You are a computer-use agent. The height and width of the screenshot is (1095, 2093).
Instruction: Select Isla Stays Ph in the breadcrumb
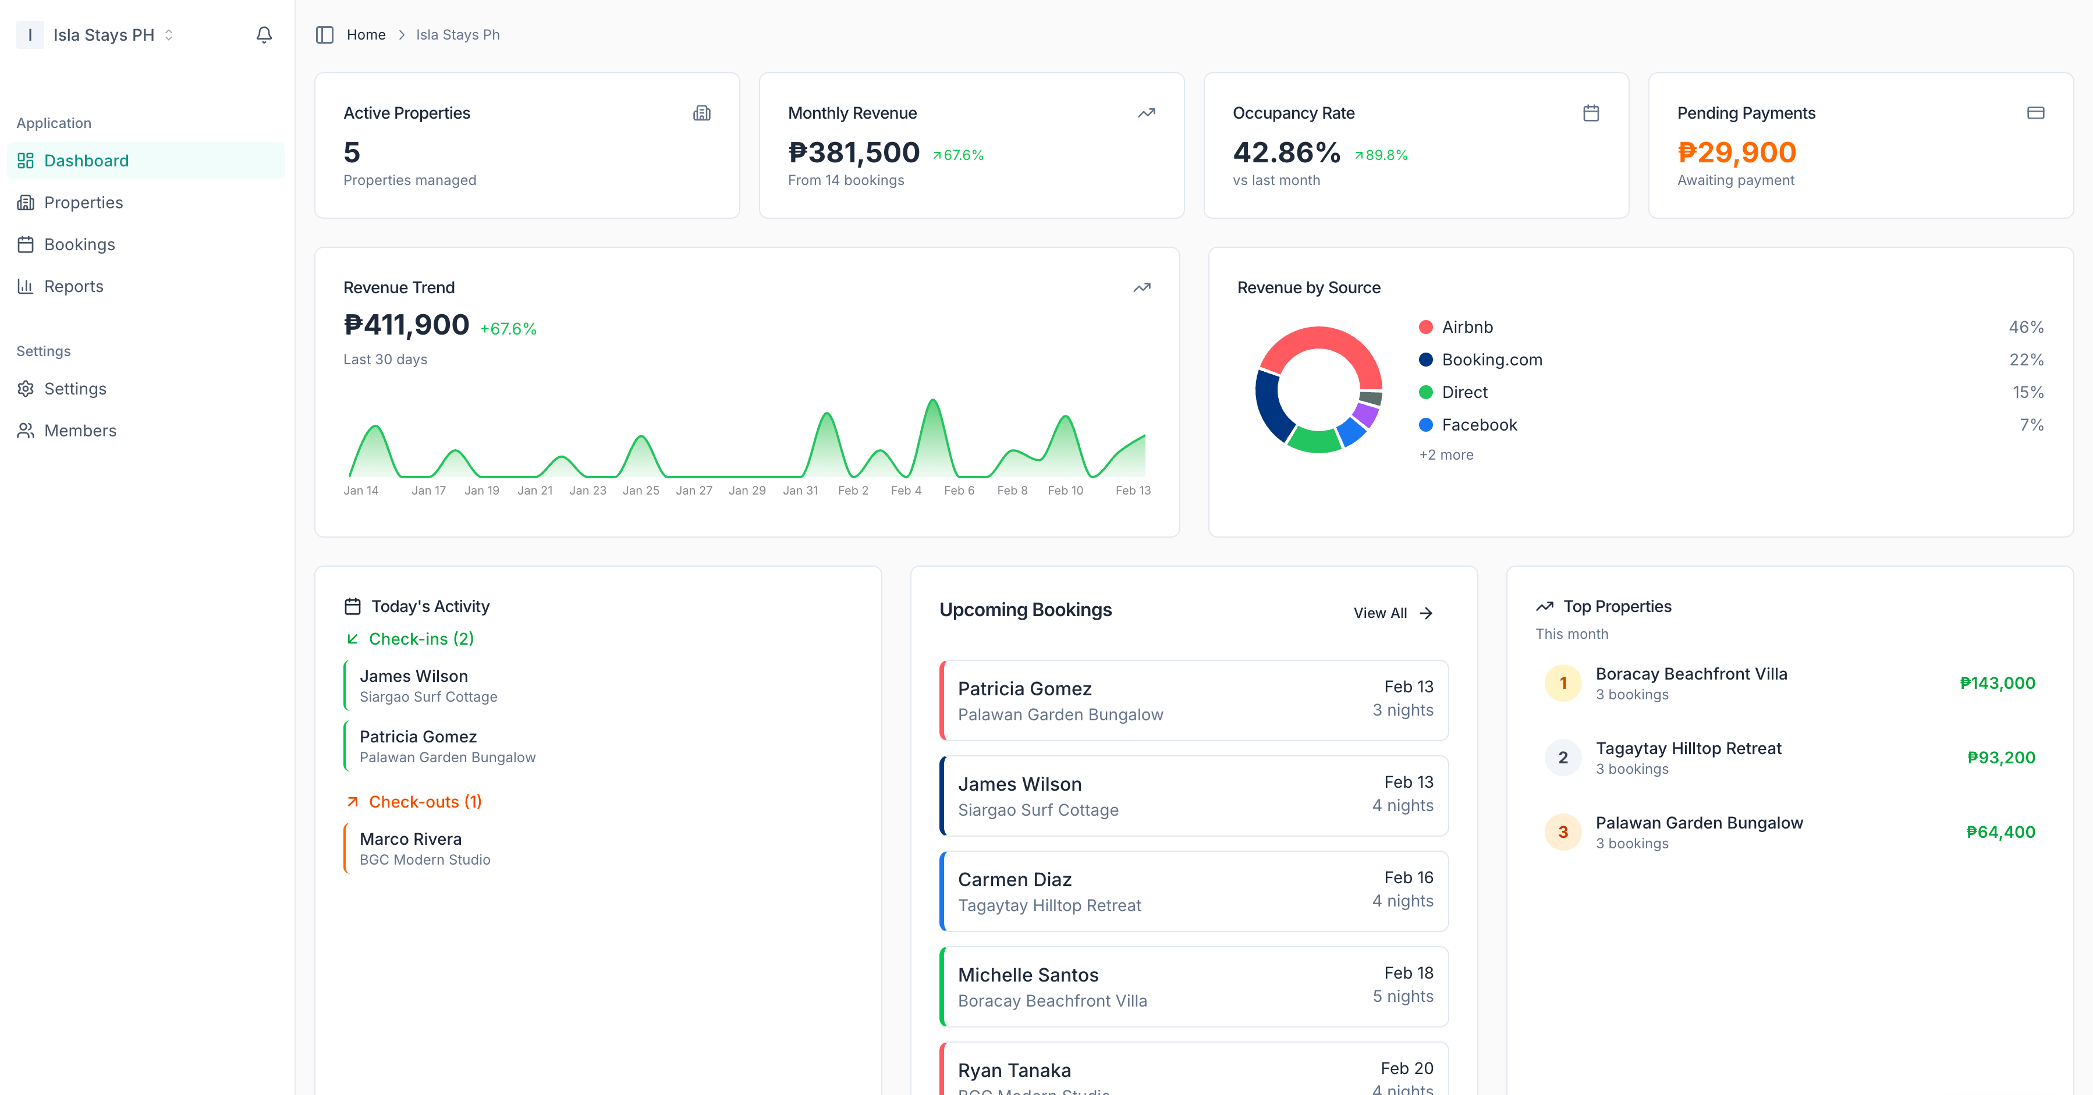tap(457, 35)
